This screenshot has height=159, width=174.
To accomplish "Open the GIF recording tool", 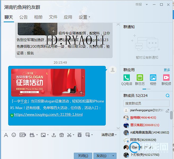I will [23, 135].
